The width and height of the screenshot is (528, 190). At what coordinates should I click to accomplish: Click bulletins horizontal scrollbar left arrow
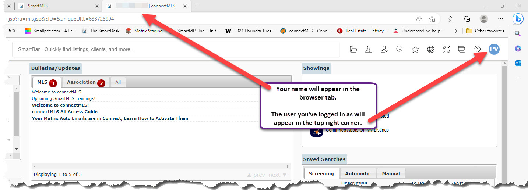tap(34, 166)
